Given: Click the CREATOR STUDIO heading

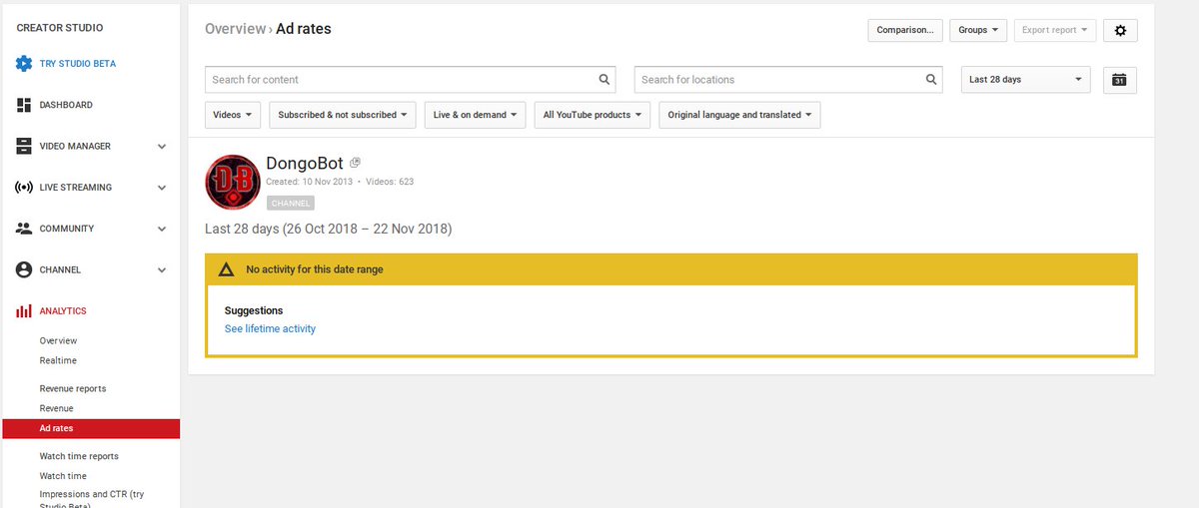Looking at the screenshot, I should (60, 28).
